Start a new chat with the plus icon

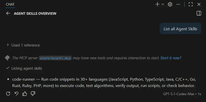coord(157,4)
